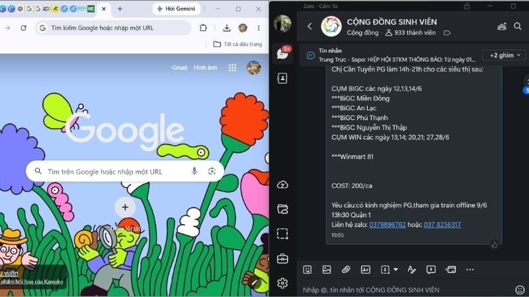Image resolution: width=529 pixels, height=297 pixels.
Task: Click 933 thành viên members count
Action: pos(411,32)
